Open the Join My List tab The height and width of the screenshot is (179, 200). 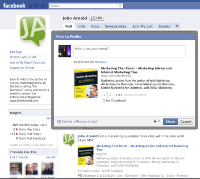coord(143,26)
